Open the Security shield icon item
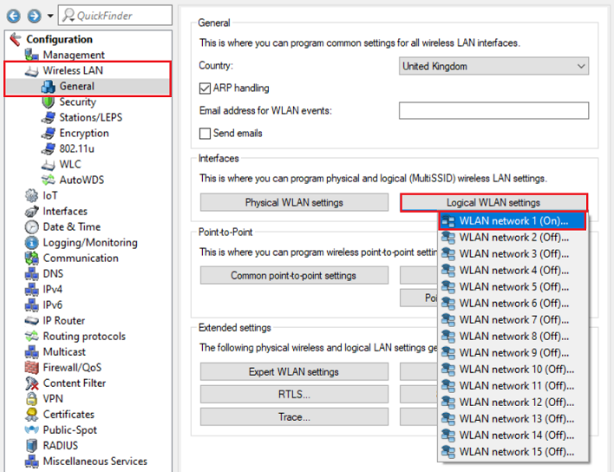Image resolution: width=614 pixels, height=472 pixels. coord(49,102)
